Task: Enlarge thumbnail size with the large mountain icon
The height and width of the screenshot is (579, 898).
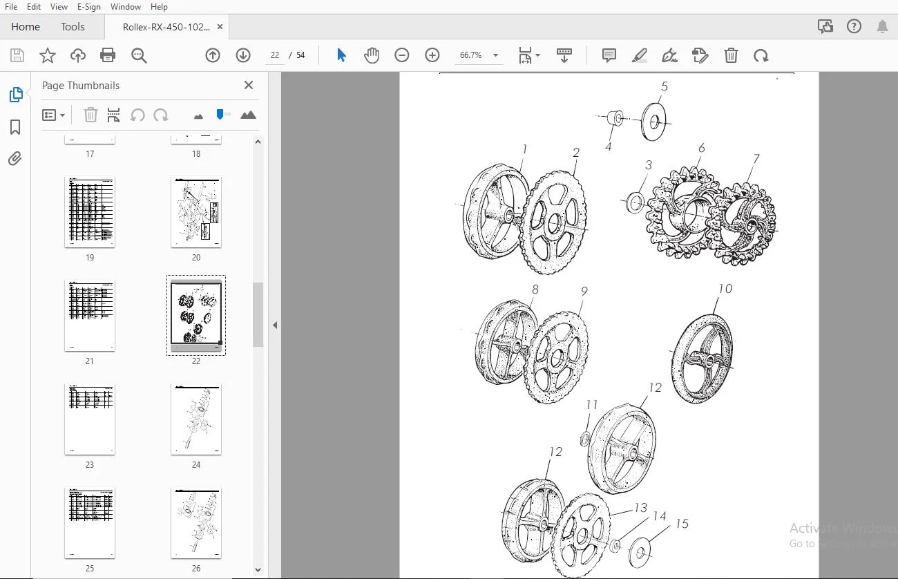Action: [248, 115]
